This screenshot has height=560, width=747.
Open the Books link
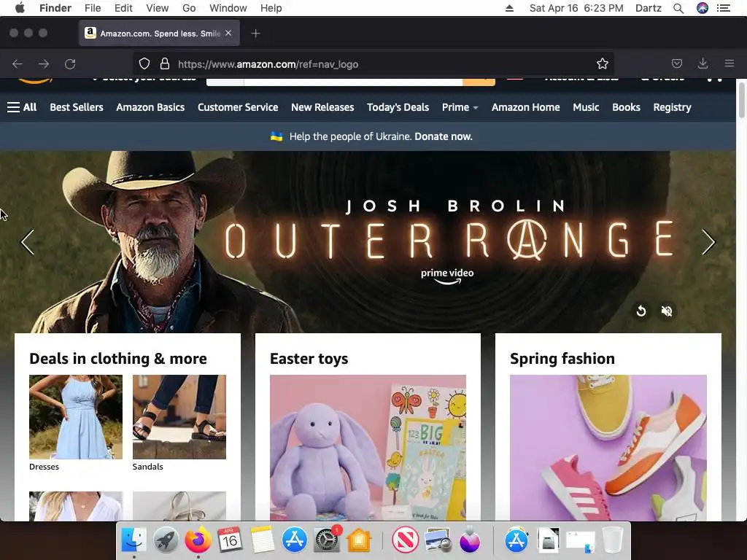[626, 107]
